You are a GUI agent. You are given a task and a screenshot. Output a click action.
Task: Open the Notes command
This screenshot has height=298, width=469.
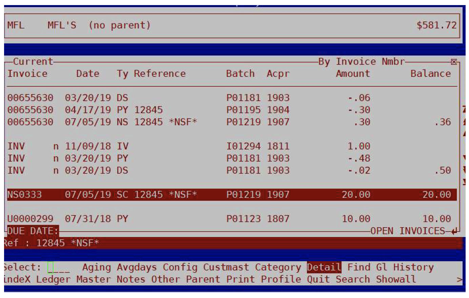point(131,279)
